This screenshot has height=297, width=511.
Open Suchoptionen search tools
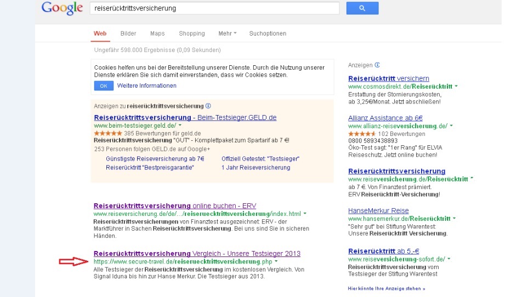[x=268, y=33]
